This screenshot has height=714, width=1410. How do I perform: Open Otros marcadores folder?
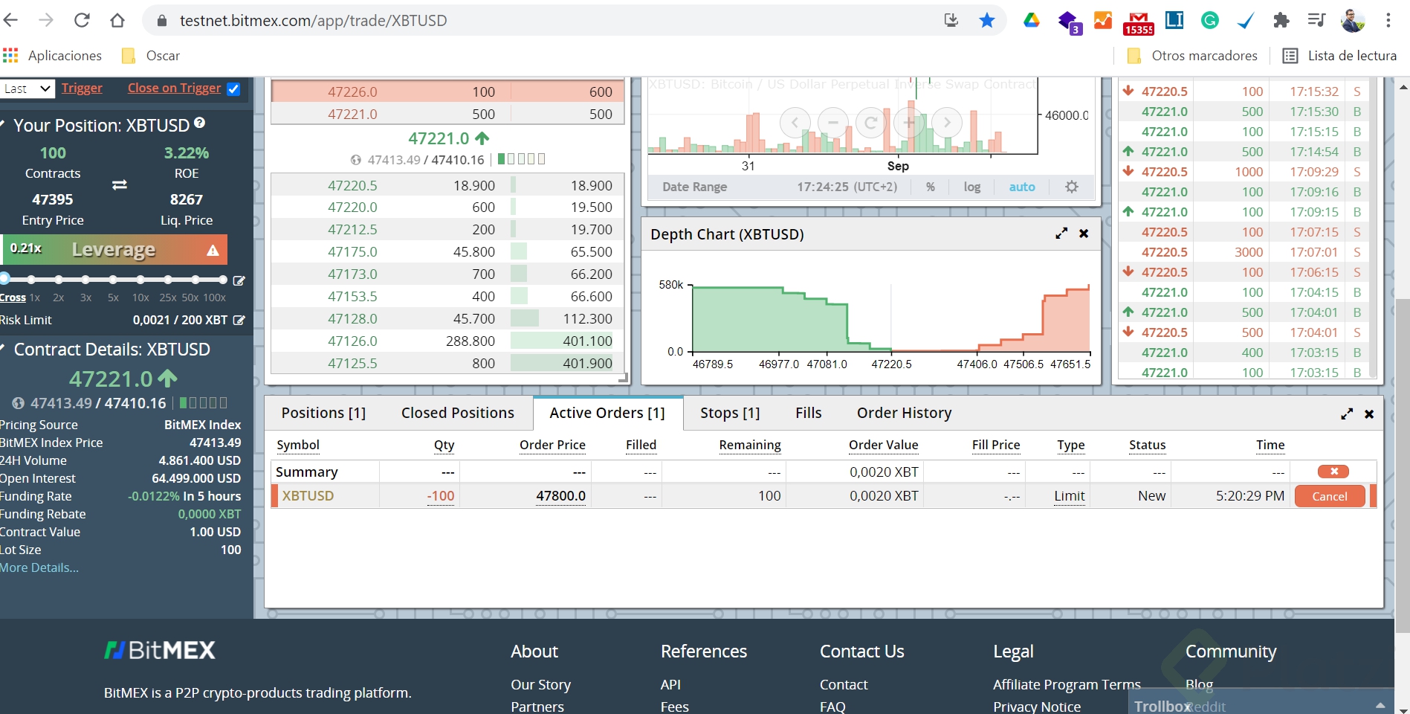[1192, 56]
